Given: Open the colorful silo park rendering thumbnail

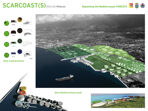Looking at the screenshot, I should [x=118, y=101].
